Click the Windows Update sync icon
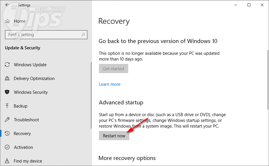The image size is (269, 166). click(x=7, y=65)
